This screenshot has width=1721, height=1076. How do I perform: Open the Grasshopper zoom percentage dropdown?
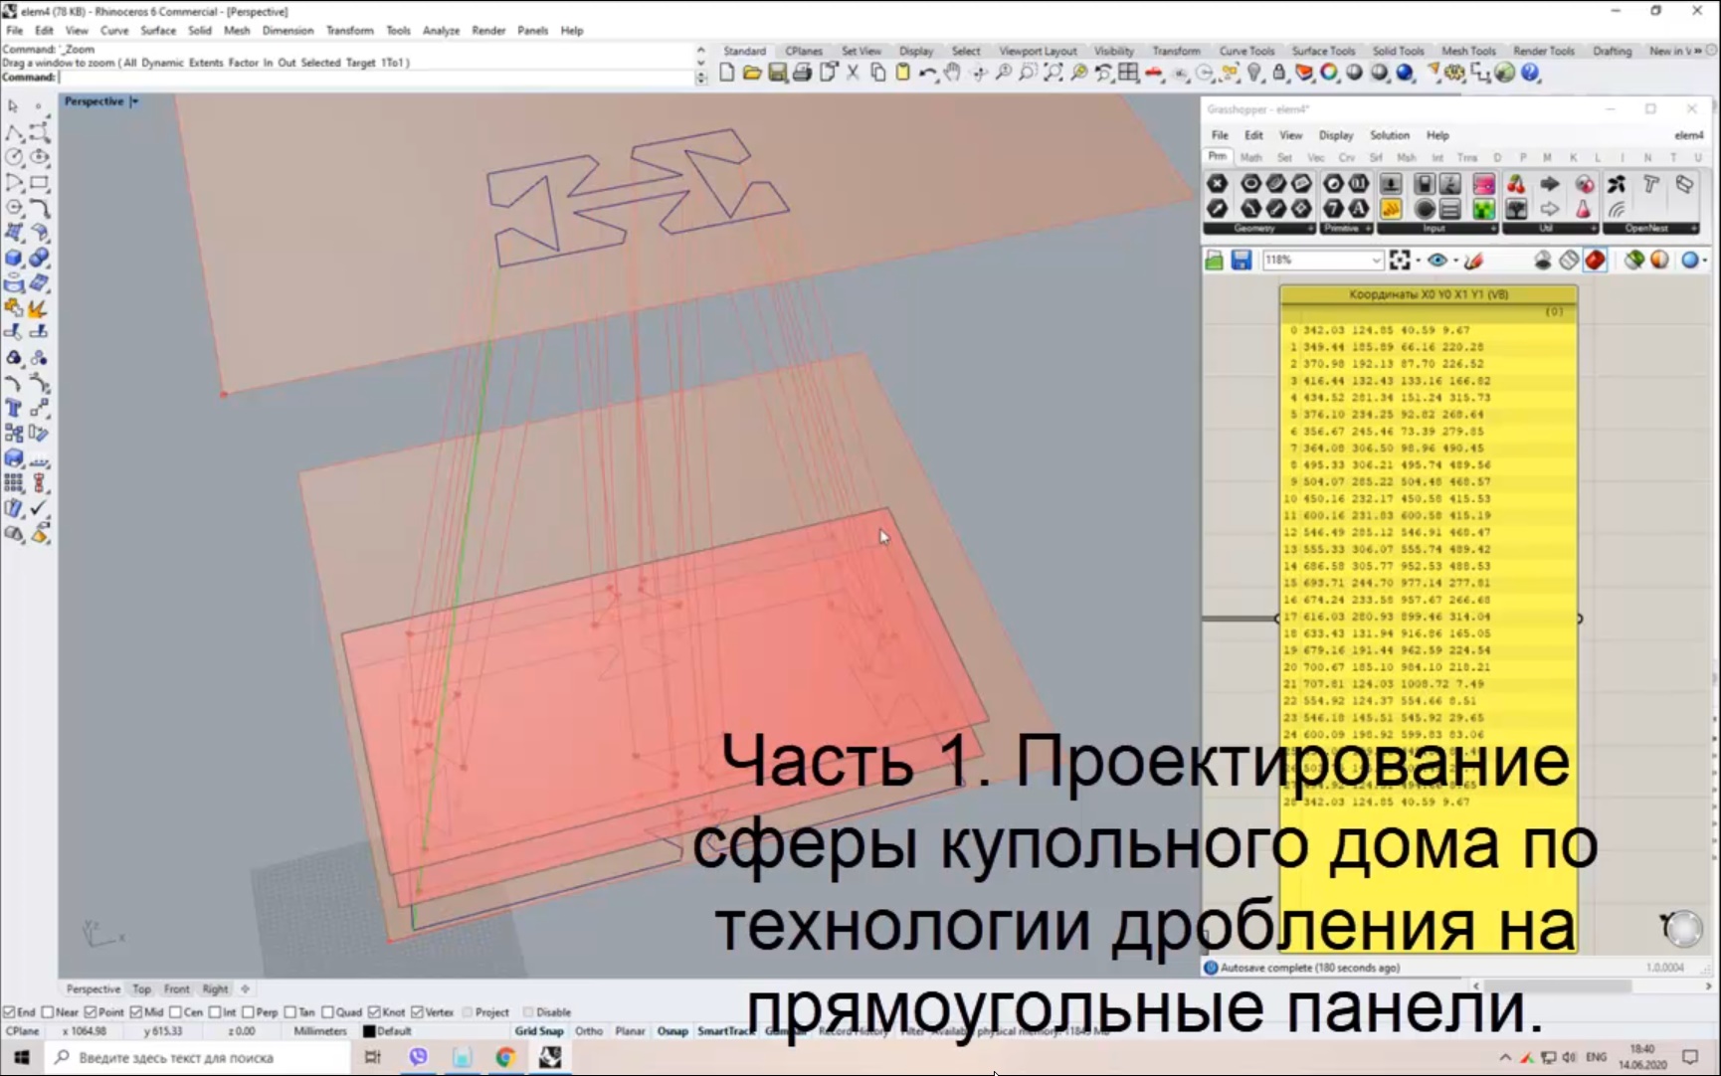1376,261
